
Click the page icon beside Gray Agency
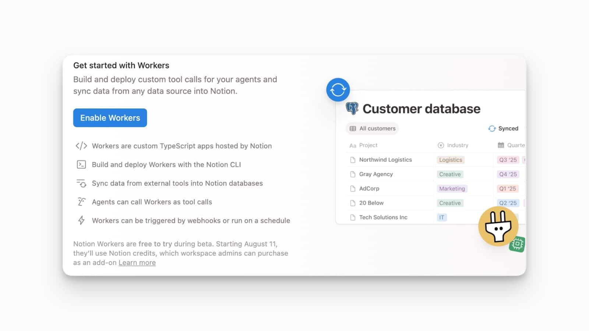pos(353,174)
